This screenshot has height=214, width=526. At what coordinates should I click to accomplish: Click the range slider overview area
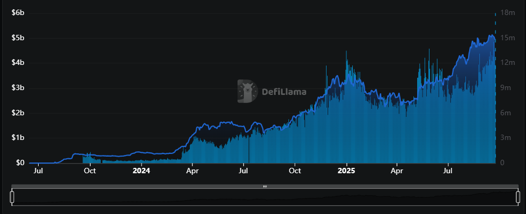coord(265,197)
